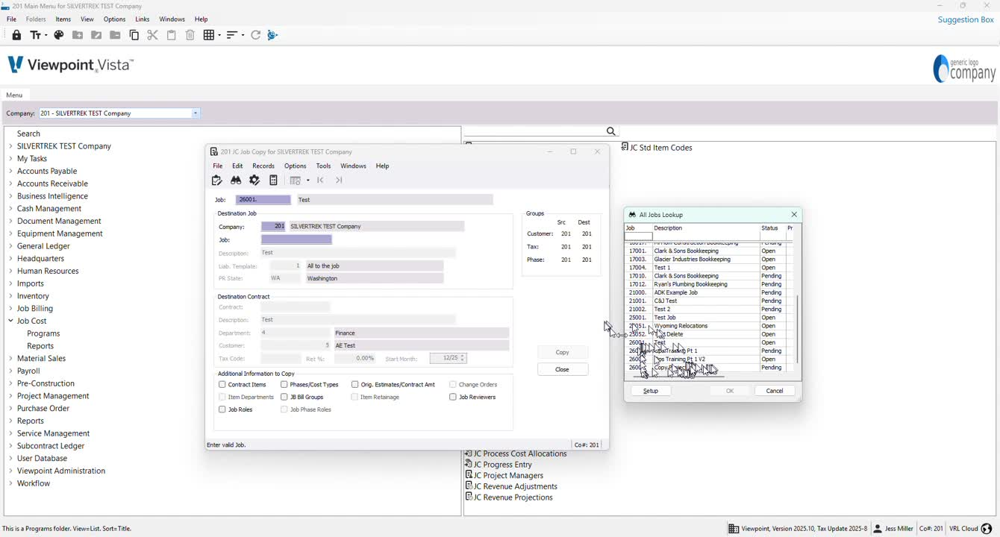
Task: Enable the Job Roles checkbox
Action: (x=222, y=409)
